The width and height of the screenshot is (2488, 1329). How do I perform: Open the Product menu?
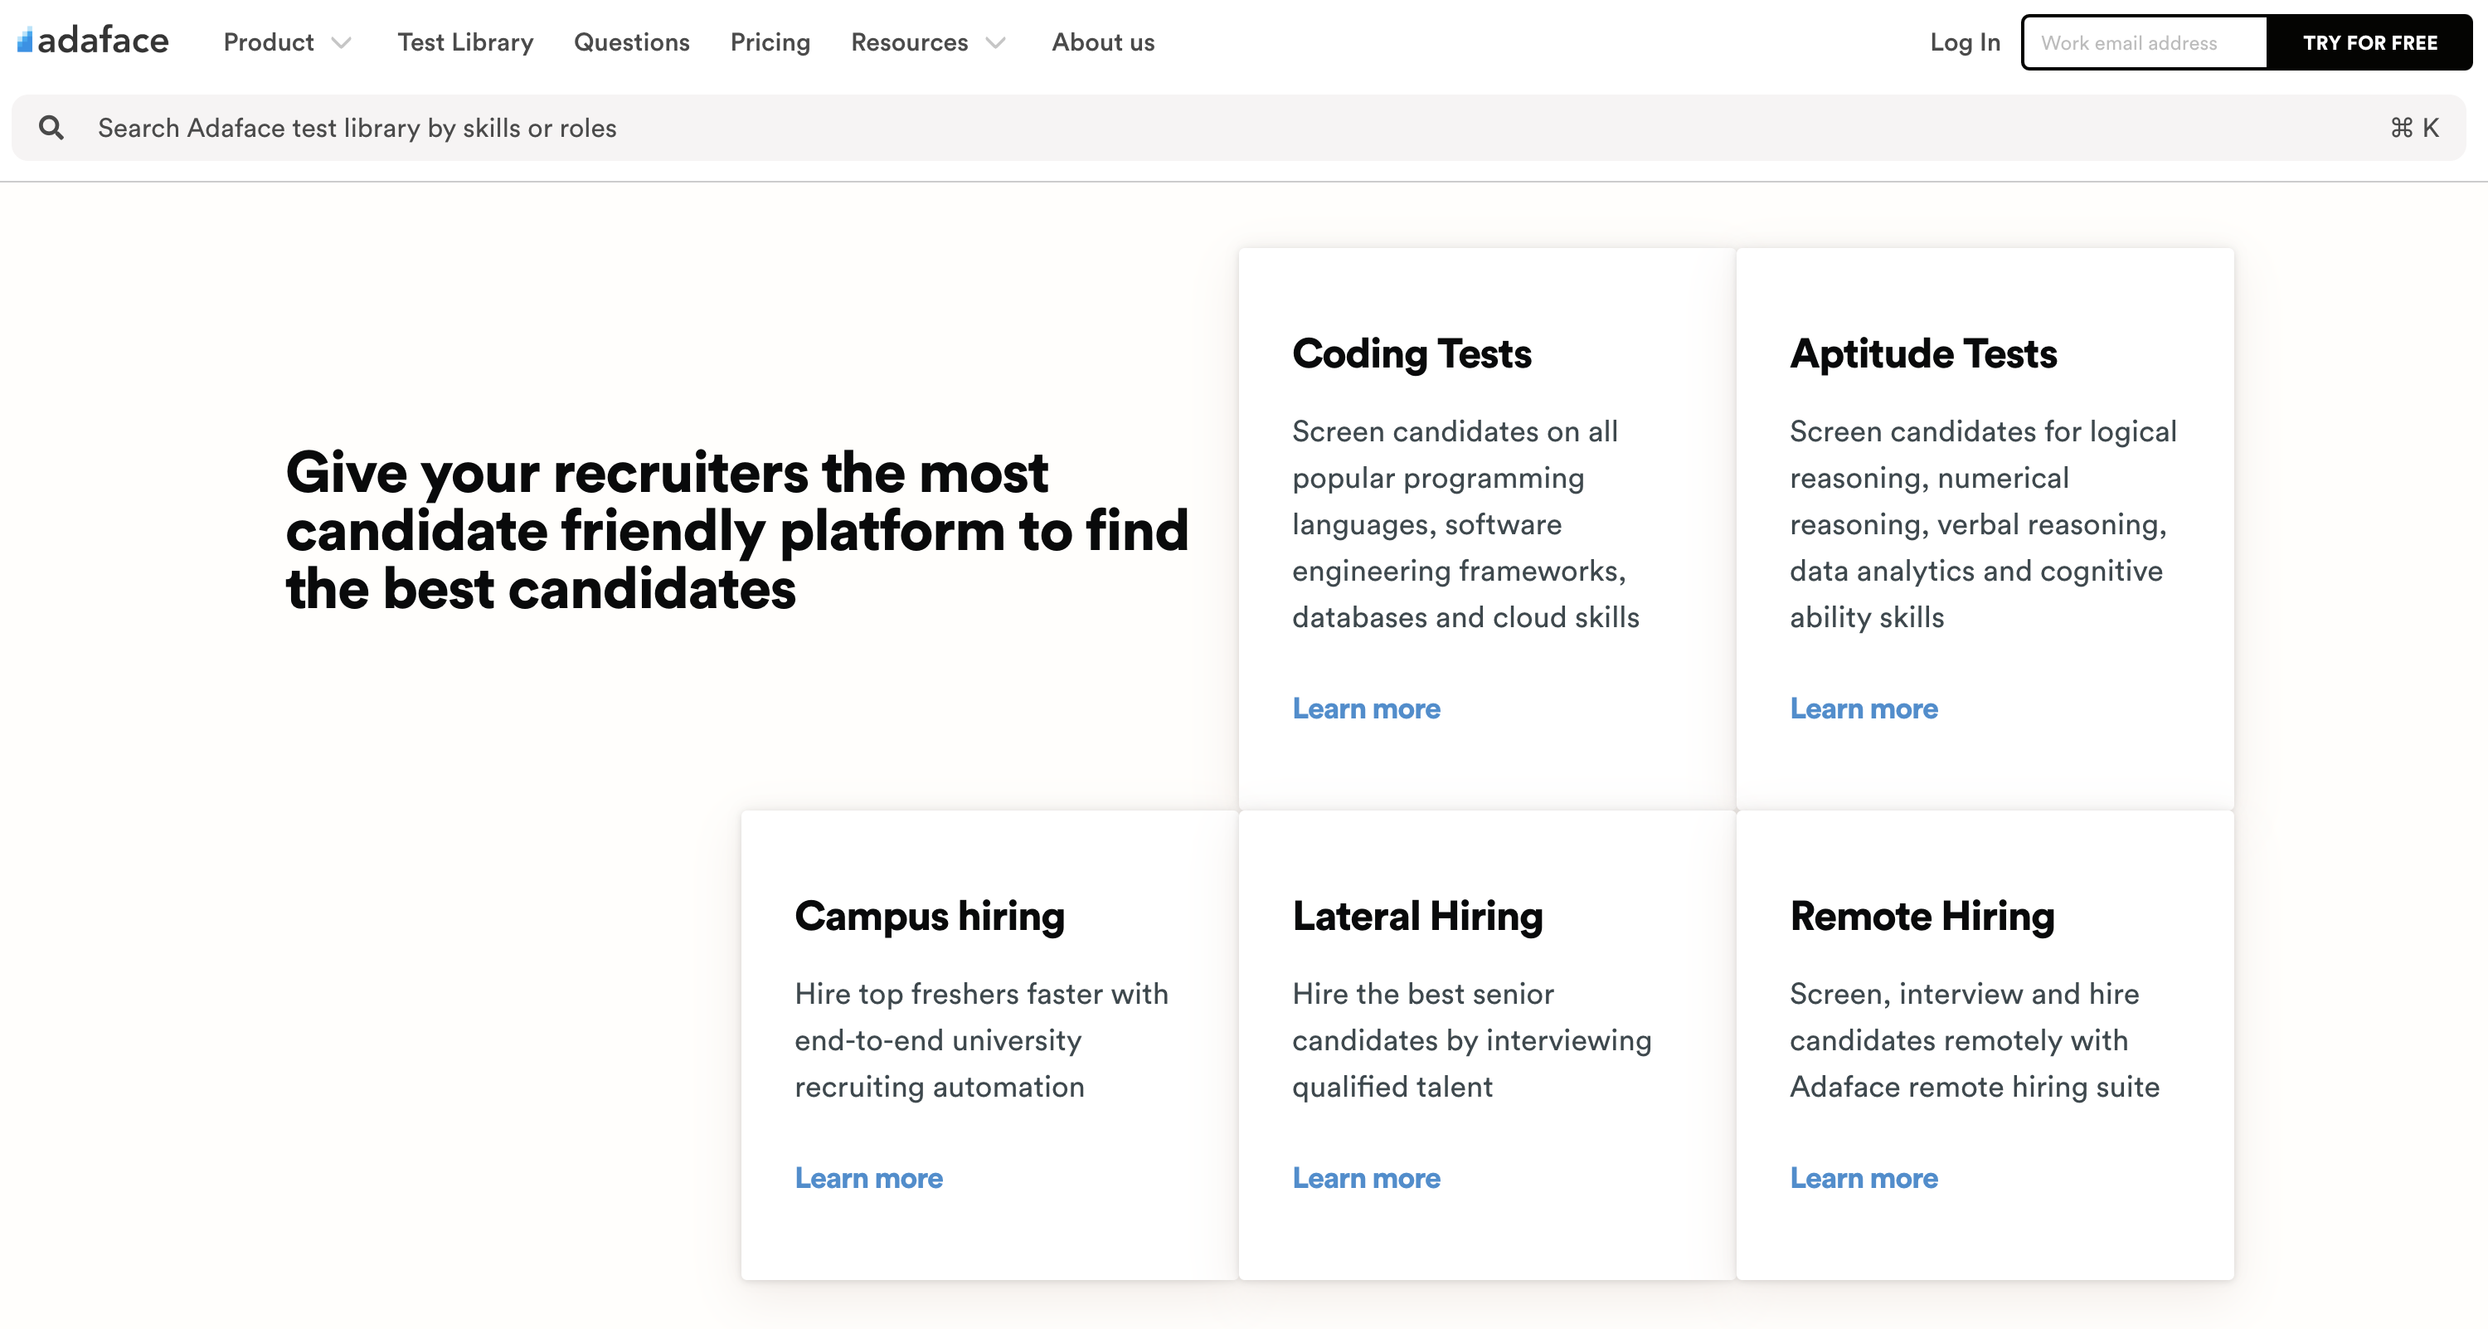pyautogui.click(x=269, y=42)
